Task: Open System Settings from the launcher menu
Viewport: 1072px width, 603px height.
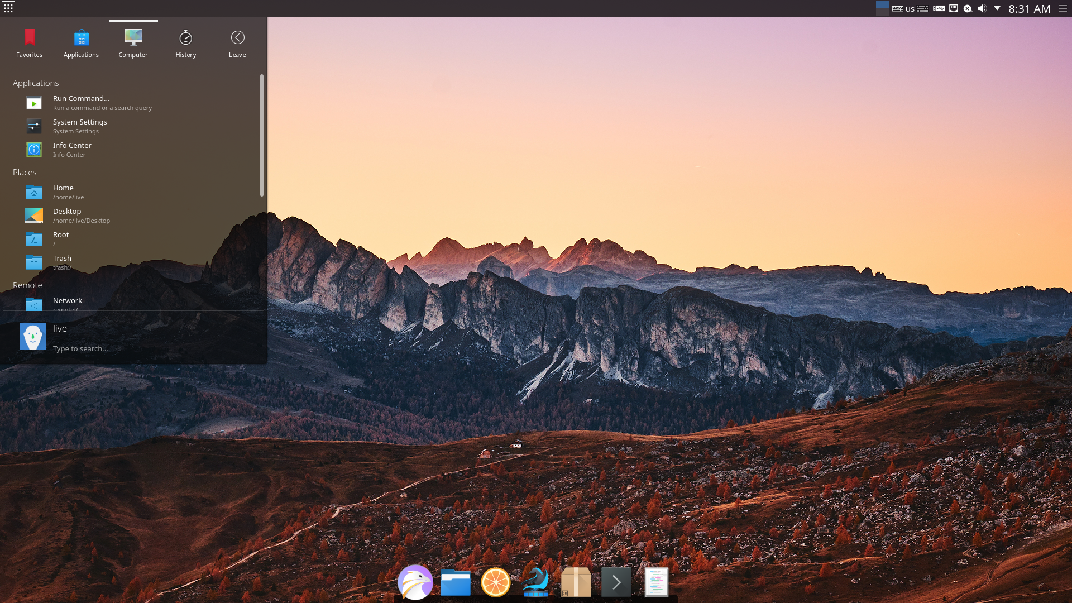Action: click(80, 126)
